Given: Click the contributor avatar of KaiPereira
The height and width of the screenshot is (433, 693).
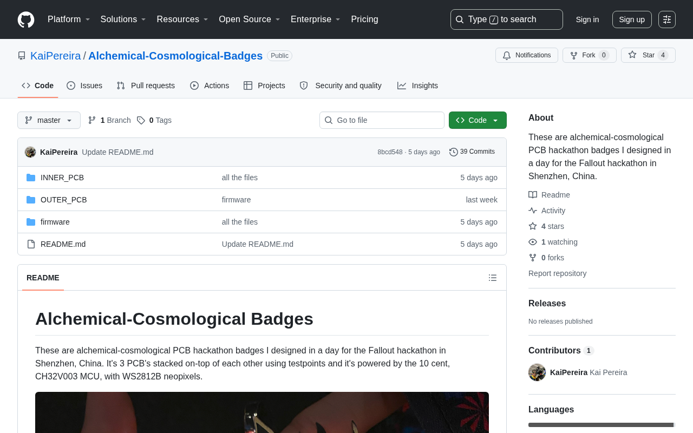Looking at the screenshot, I should pyautogui.click(x=537, y=372).
